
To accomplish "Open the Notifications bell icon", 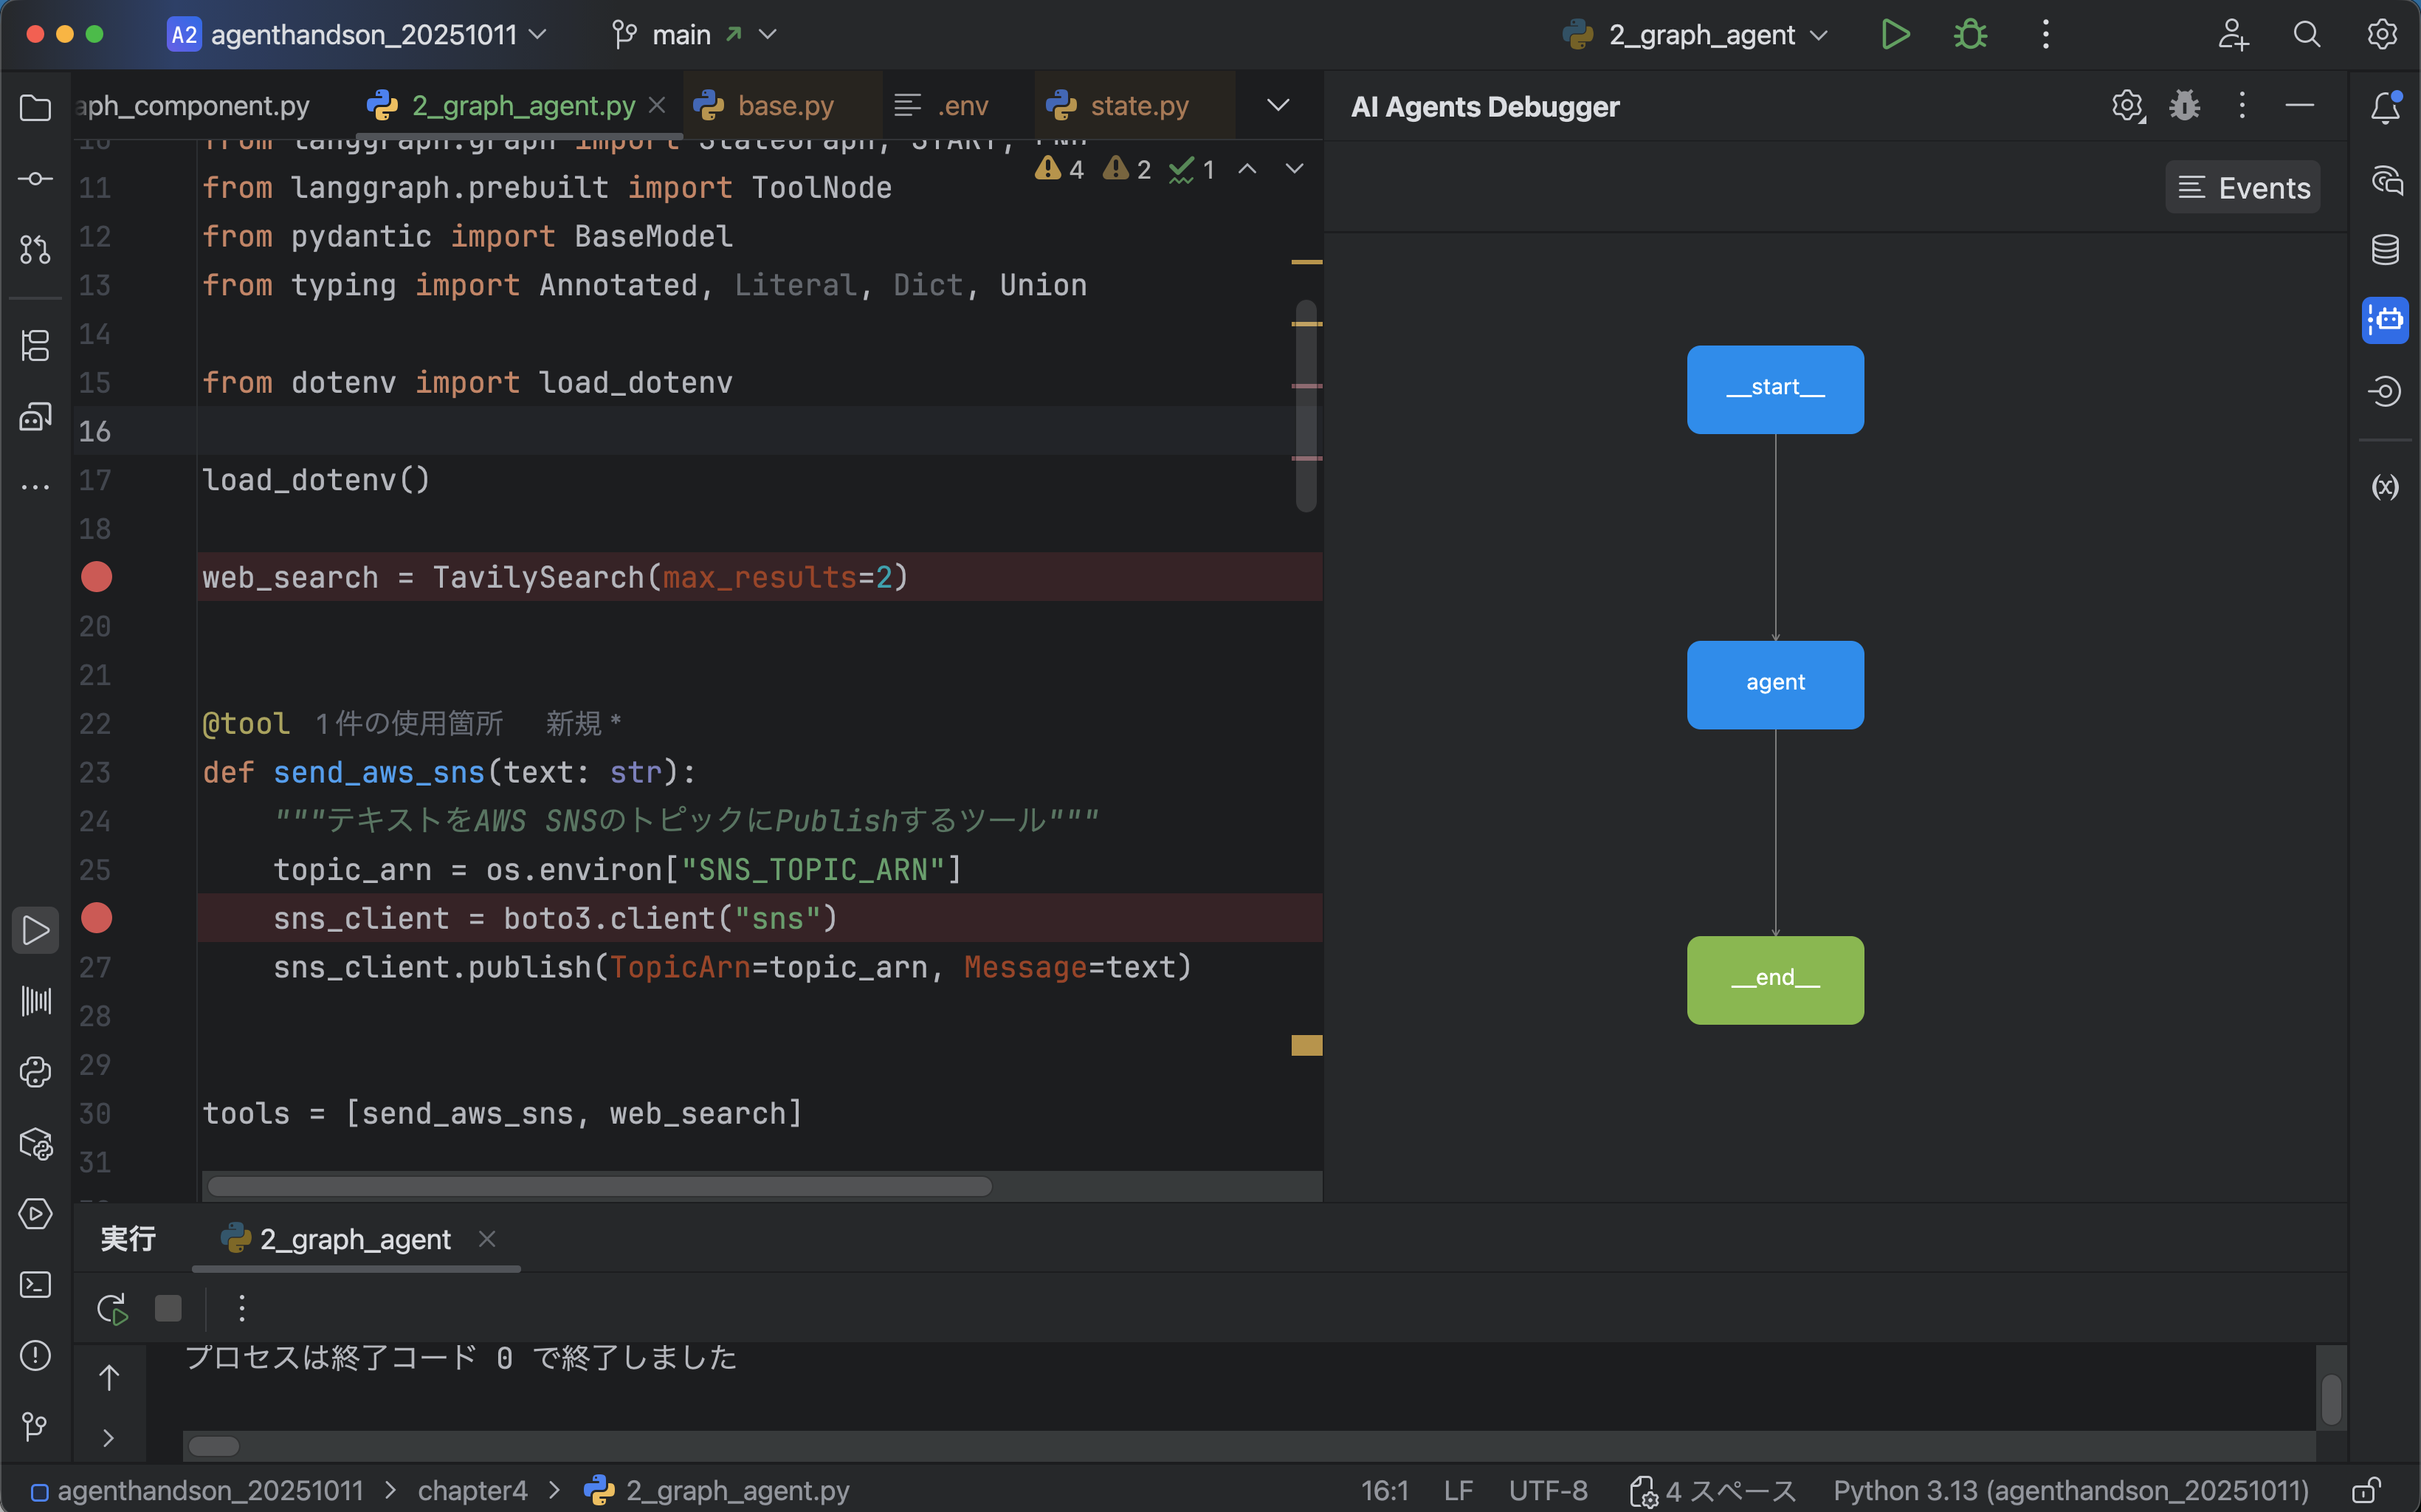I will click(2385, 107).
